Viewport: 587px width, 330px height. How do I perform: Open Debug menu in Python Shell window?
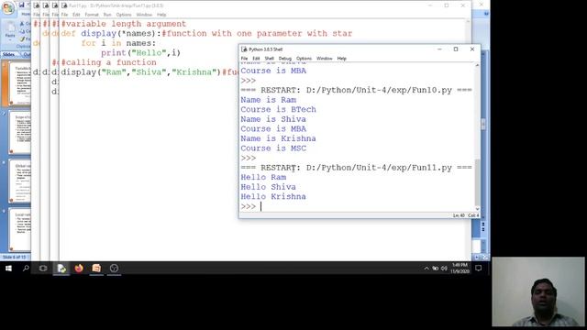285,59
